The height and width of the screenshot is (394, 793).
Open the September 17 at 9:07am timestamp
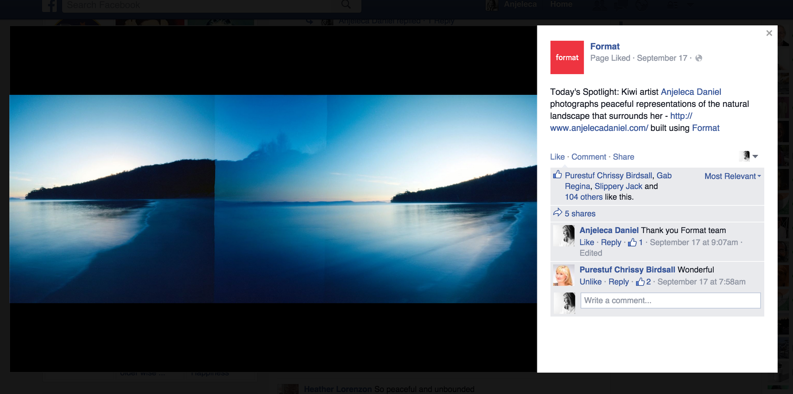694,242
